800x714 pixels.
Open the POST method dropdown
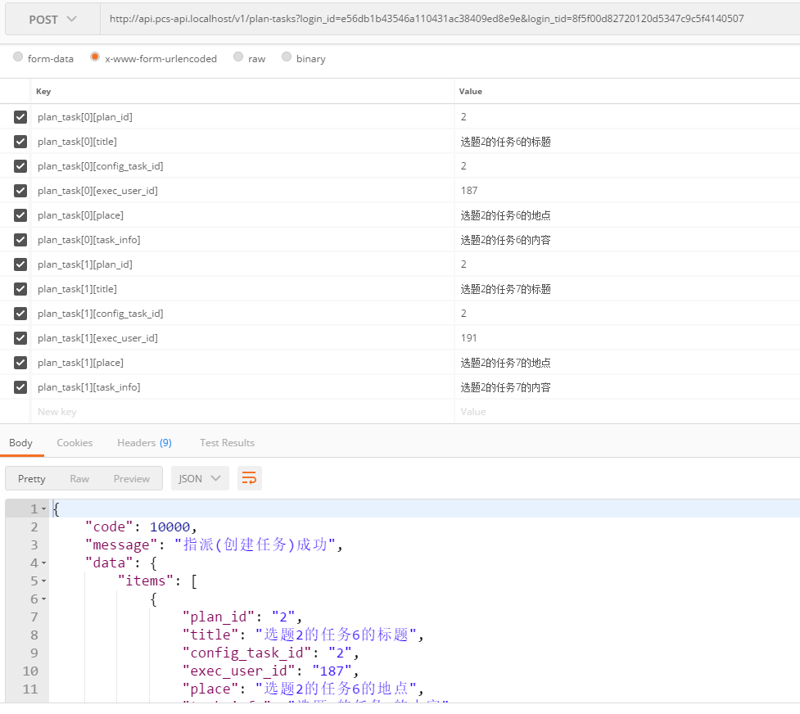pyautogui.click(x=52, y=19)
